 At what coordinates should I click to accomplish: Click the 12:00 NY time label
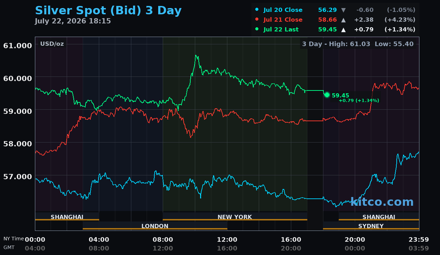(227, 240)
